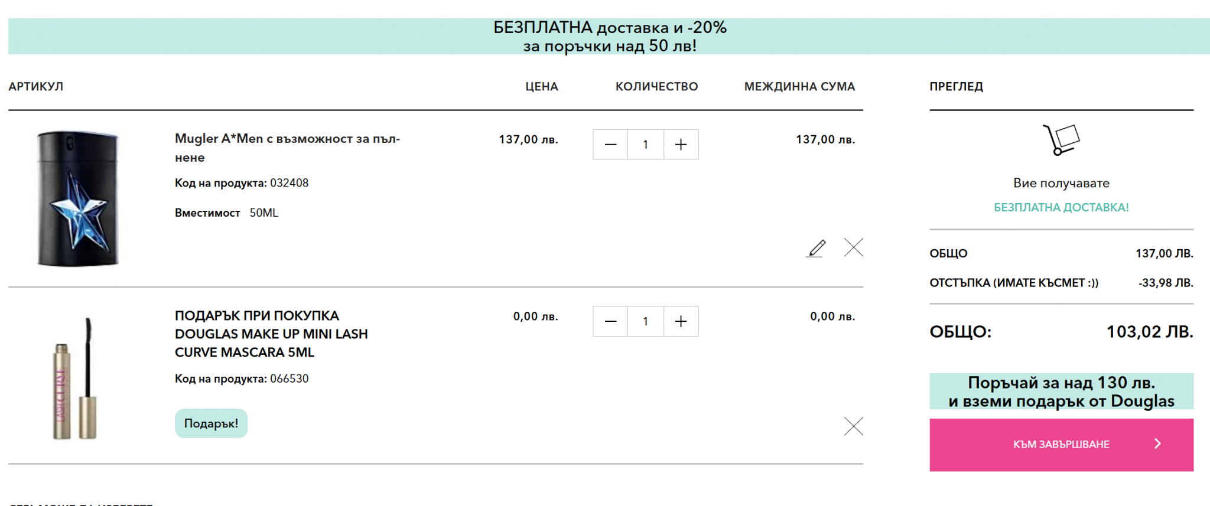
Task: Click БЕЗПЛАТНА ДОСТАВКА! text in summary
Action: click(x=1061, y=207)
